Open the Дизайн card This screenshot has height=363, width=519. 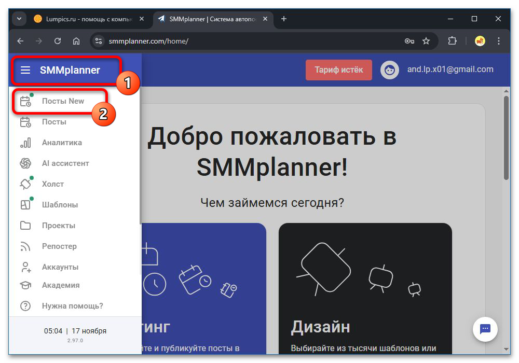click(365, 289)
